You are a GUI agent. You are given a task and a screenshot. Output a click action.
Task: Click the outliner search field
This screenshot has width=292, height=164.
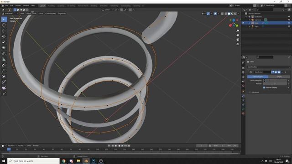265,10
